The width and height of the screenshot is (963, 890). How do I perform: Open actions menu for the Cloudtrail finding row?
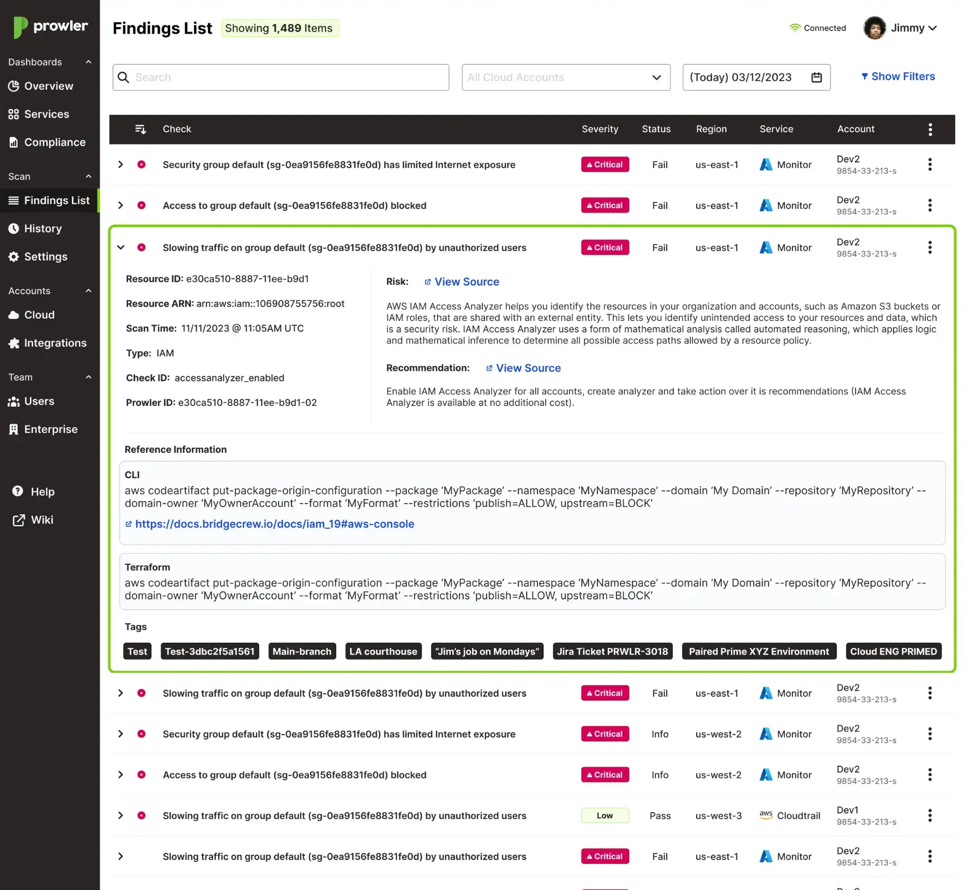pyautogui.click(x=930, y=816)
